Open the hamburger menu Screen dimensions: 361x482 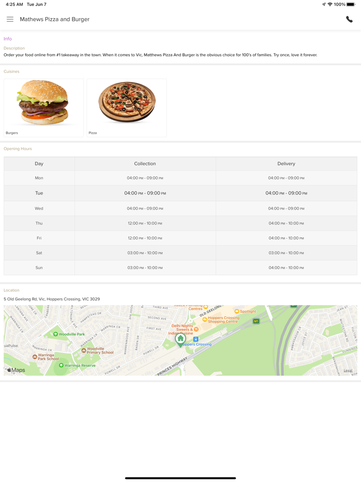click(x=10, y=19)
